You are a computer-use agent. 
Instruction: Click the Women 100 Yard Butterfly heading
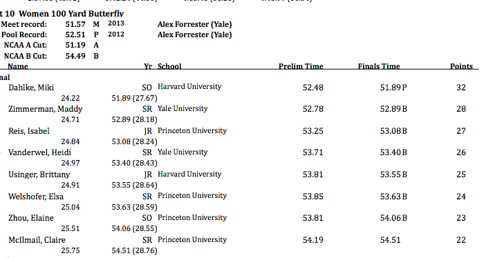point(71,14)
